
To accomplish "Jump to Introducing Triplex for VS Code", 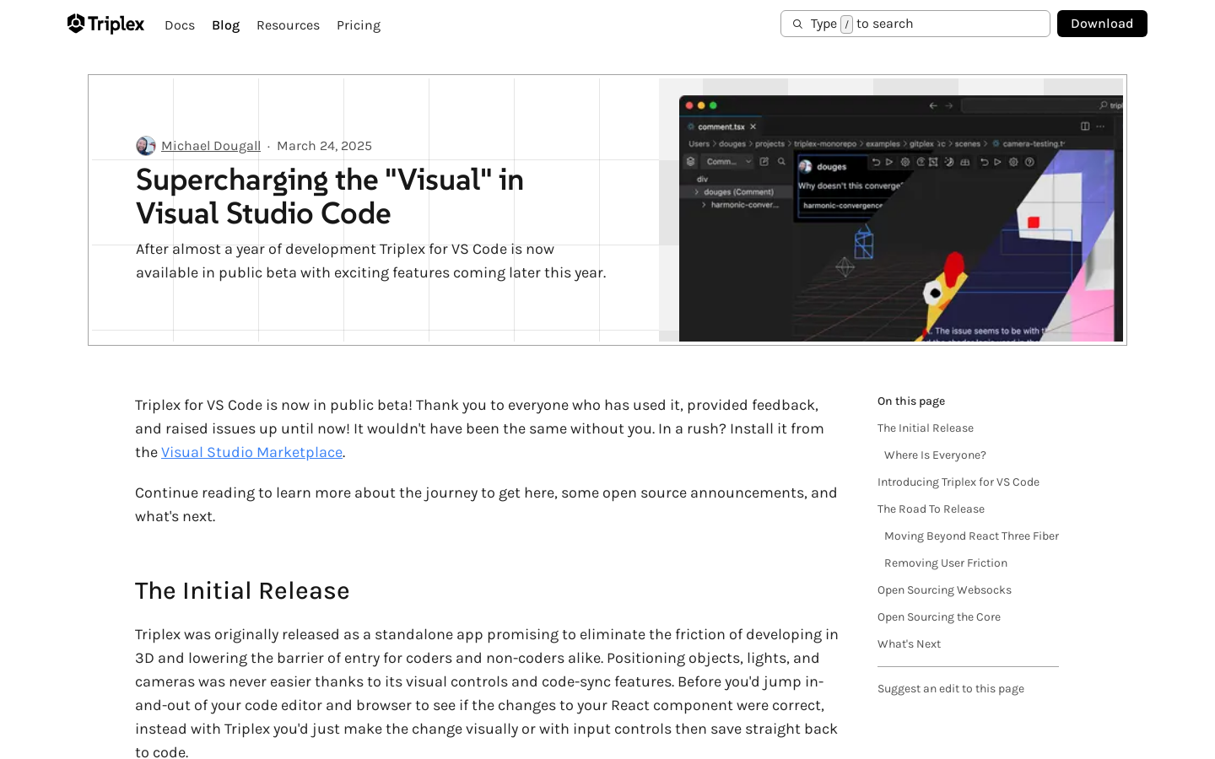I will (958, 482).
